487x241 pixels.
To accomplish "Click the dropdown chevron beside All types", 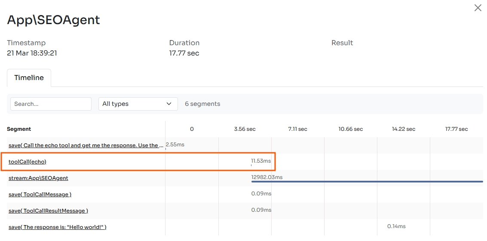I will click(169, 104).
